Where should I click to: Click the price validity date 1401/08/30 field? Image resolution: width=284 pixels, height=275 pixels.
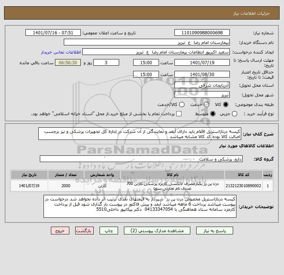tap(202, 74)
